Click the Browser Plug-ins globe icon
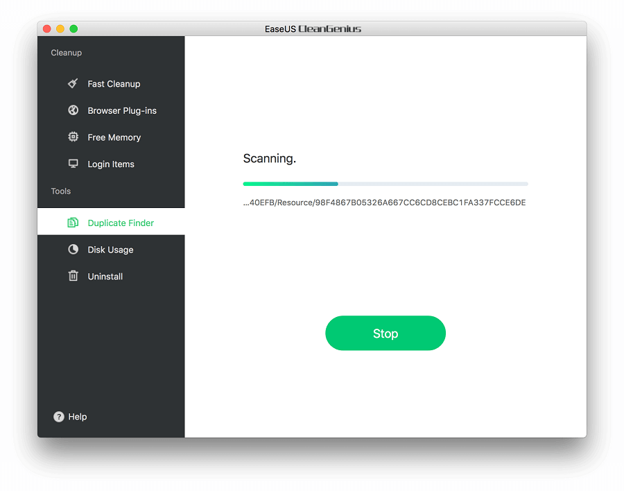Image resolution: width=624 pixels, height=491 pixels. [73, 110]
